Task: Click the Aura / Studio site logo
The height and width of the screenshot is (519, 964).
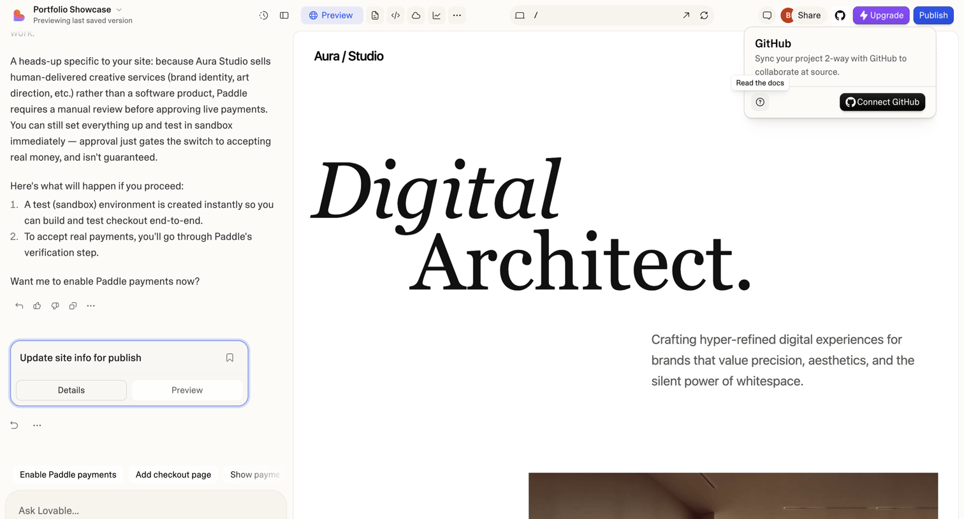Action: [x=349, y=56]
